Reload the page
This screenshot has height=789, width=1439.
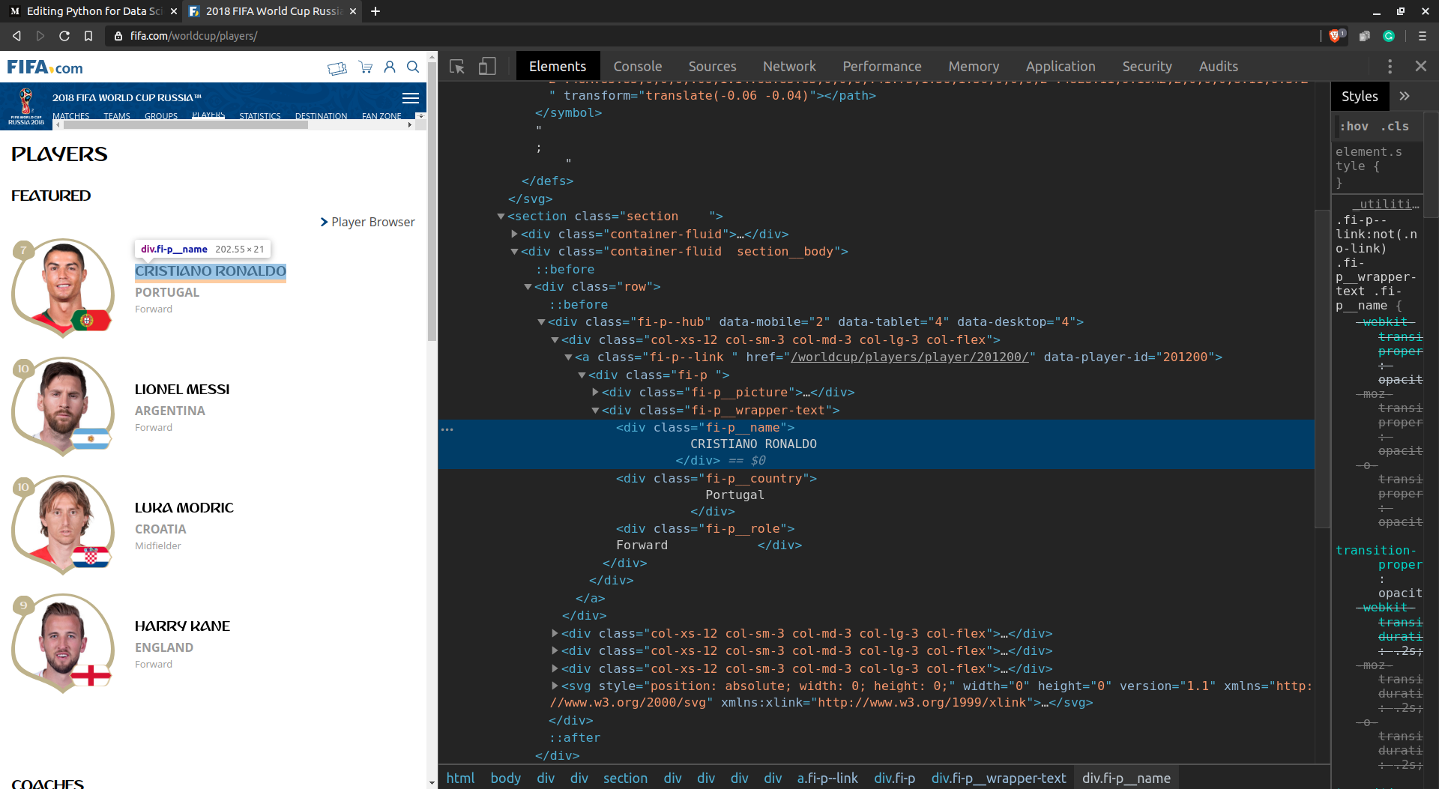coord(64,36)
